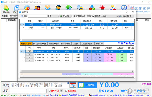Enable the 打印小票 checkbox
This screenshot has width=152, height=97.
click(50, 91)
